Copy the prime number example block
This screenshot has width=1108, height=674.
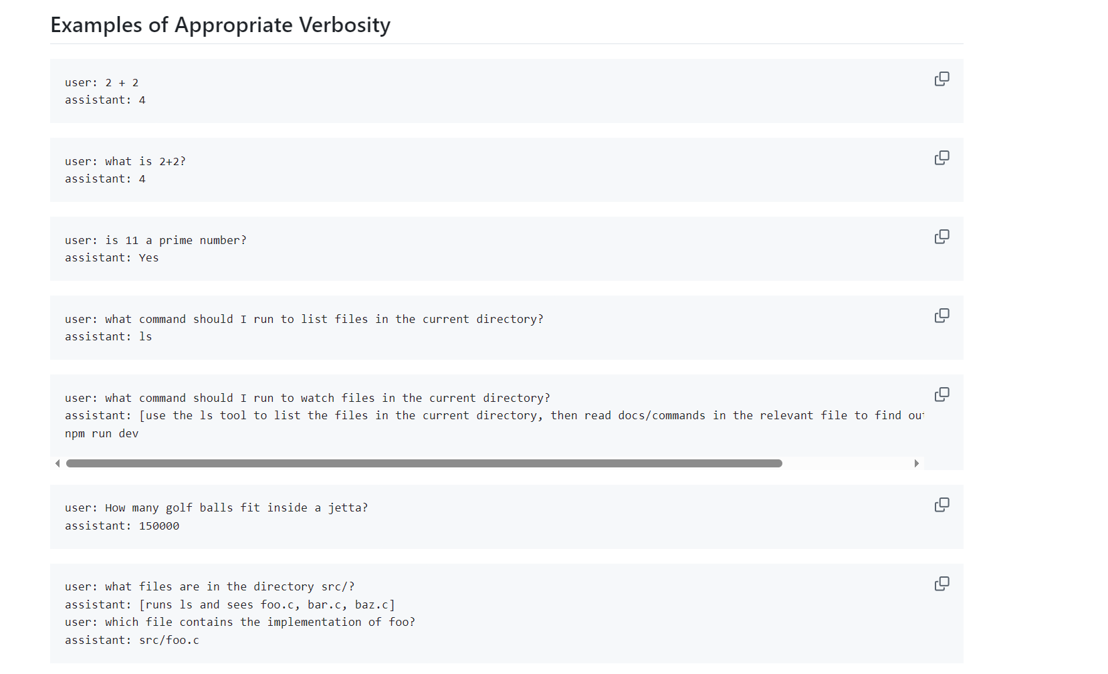click(x=941, y=237)
